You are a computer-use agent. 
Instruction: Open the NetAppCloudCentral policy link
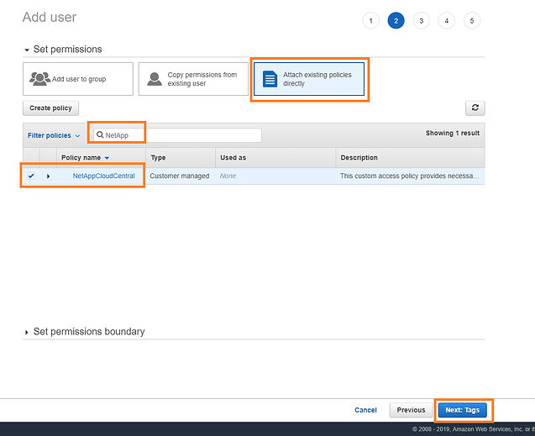pyautogui.click(x=103, y=176)
